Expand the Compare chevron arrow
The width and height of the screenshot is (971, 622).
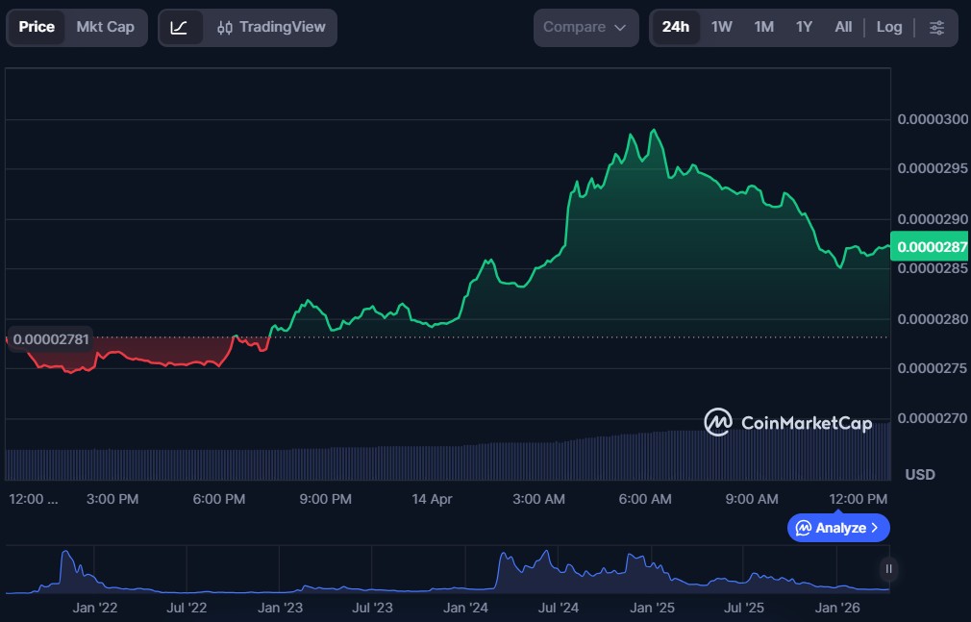click(x=620, y=28)
